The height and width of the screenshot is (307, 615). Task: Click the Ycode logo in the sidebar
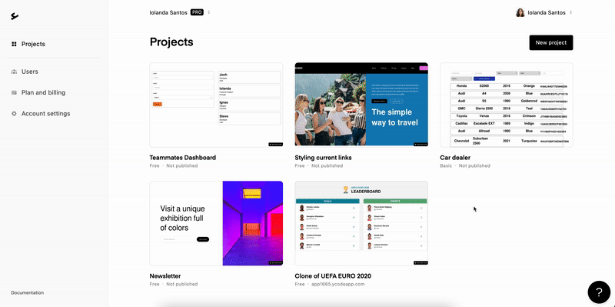(x=15, y=16)
